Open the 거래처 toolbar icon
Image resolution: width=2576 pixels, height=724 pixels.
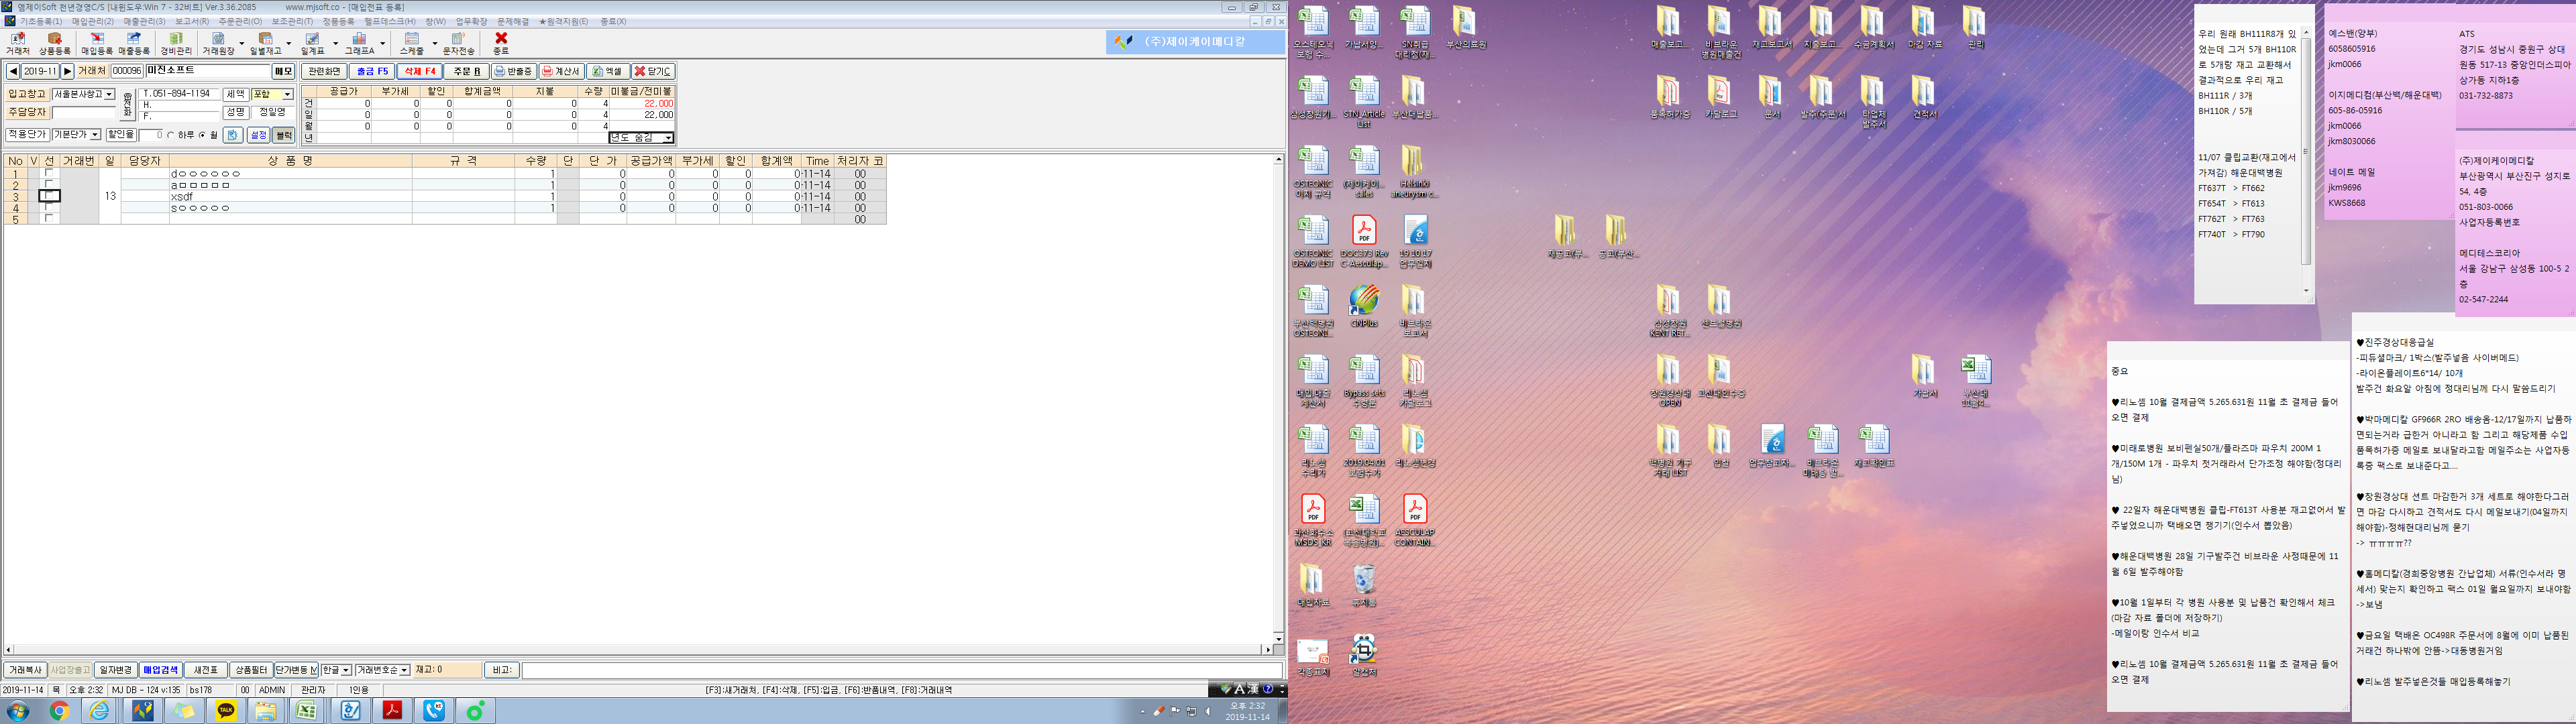(x=17, y=44)
